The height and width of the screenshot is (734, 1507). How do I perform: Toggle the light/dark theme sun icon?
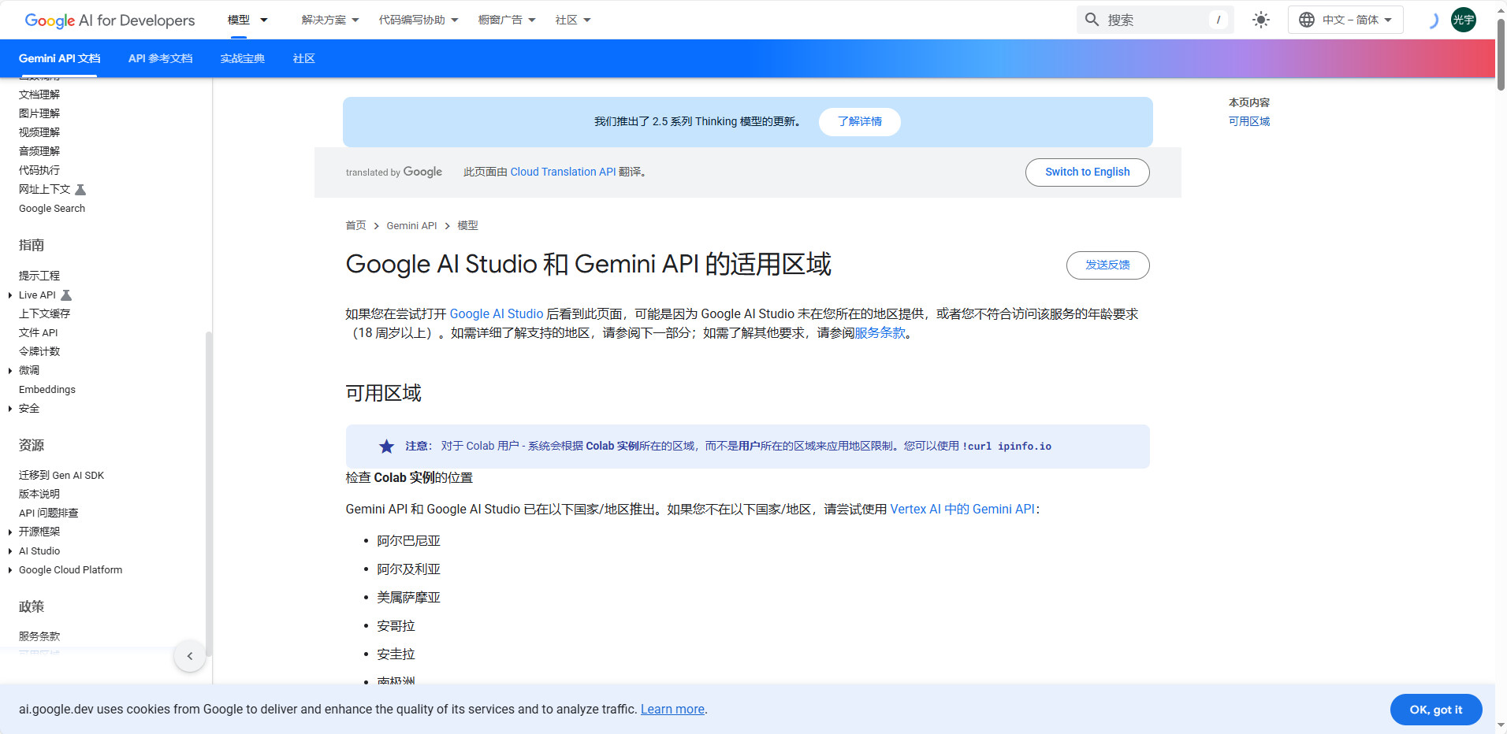tap(1260, 20)
